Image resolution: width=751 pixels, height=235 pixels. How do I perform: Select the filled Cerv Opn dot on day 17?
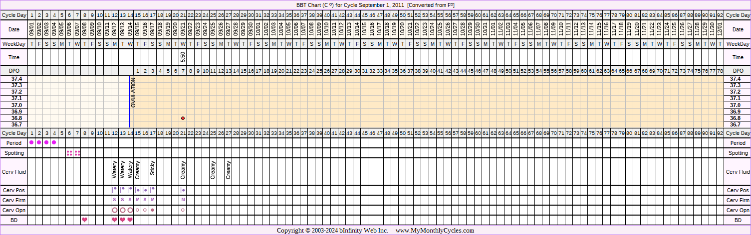point(153,210)
